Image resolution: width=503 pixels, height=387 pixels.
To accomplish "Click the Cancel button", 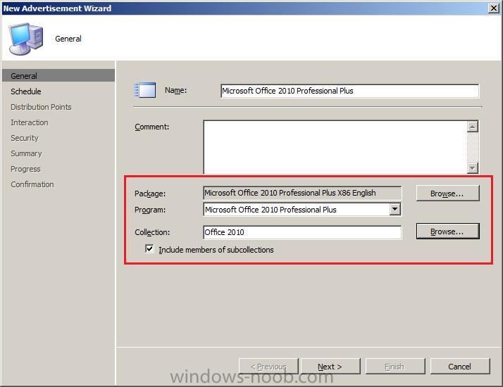I will tap(460, 366).
